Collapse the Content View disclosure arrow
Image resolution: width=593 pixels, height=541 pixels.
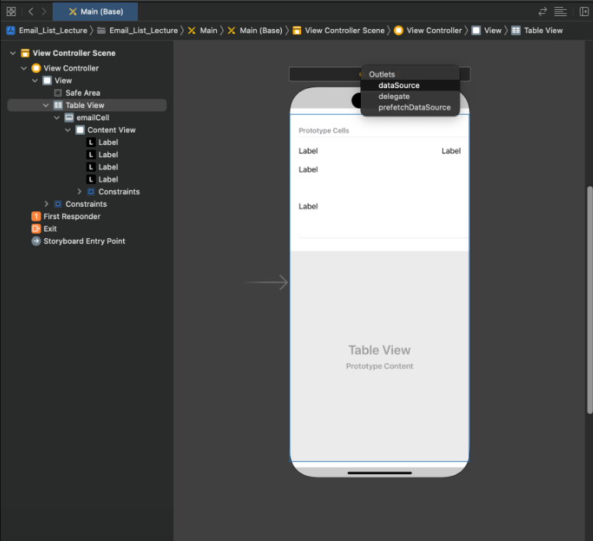click(67, 130)
